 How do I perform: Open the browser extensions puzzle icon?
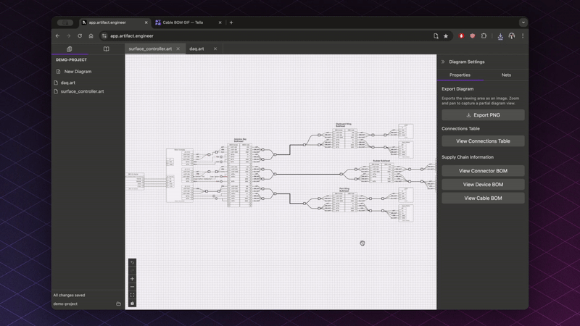(x=484, y=35)
